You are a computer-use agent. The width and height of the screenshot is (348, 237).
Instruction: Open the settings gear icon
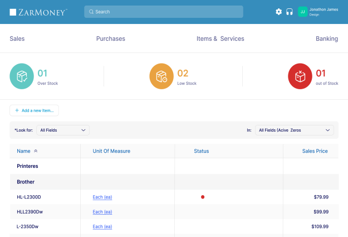coord(279,12)
